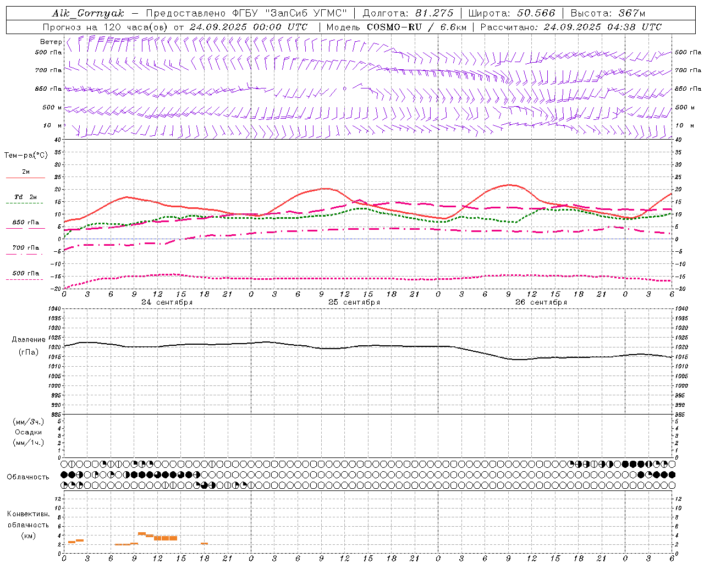This screenshot has width=704, height=563.
Task: Click the 'Давление' pressure axis title
Action: coord(29,340)
